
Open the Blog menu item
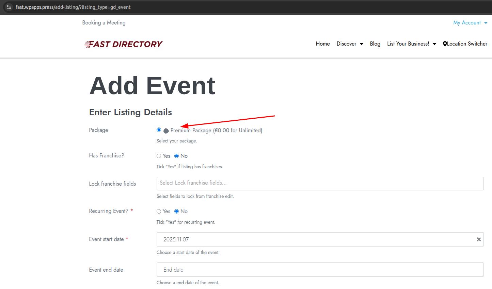375,44
